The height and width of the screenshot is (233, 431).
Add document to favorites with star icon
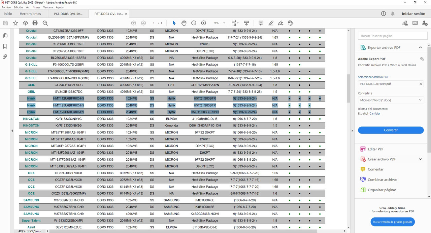pyautogui.click(x=15, y=23)
